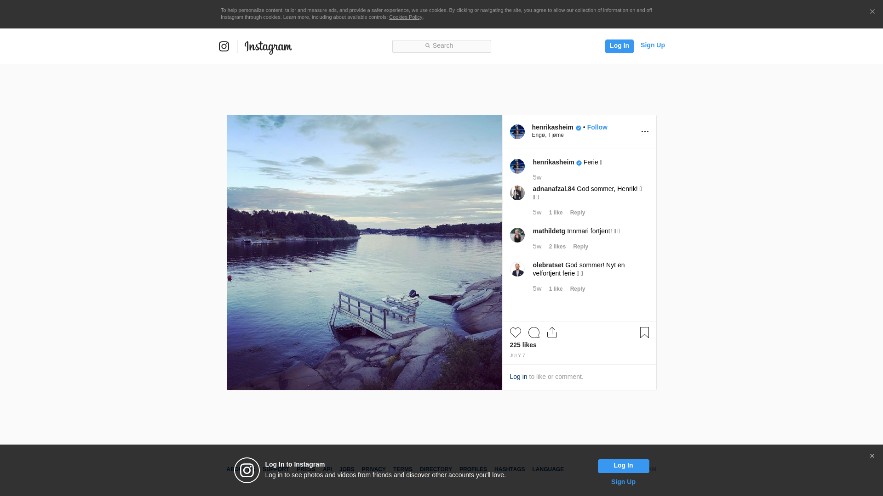Share the post with share icon

click(x=552, y=333)
